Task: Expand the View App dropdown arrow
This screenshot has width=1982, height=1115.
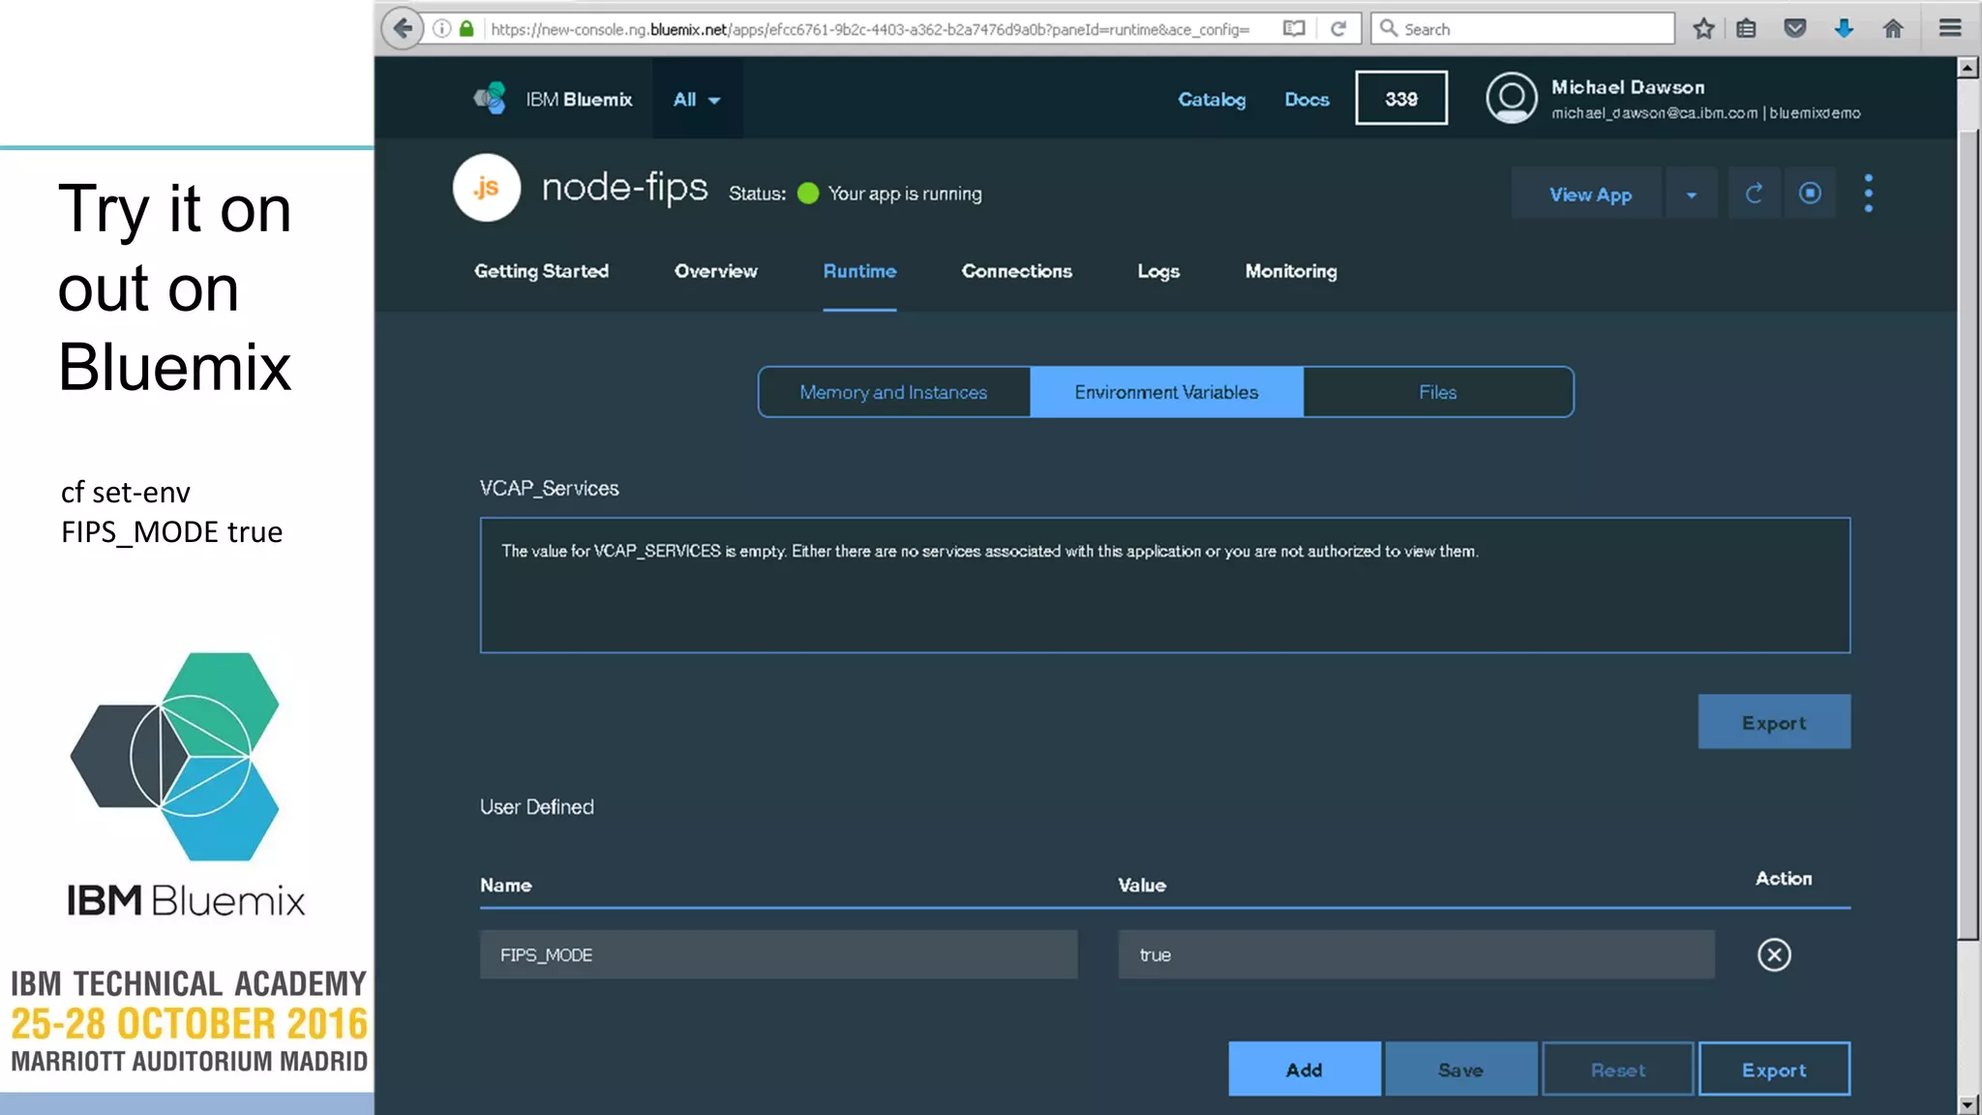Action: click(x=1692, y=194)
